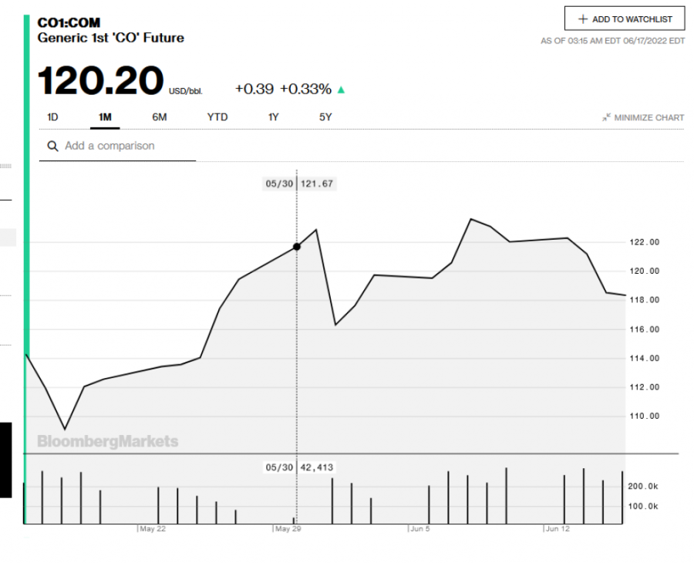Click the magnifier icon in comparison search
The image size is (694, 563).
tap(53, 146)
